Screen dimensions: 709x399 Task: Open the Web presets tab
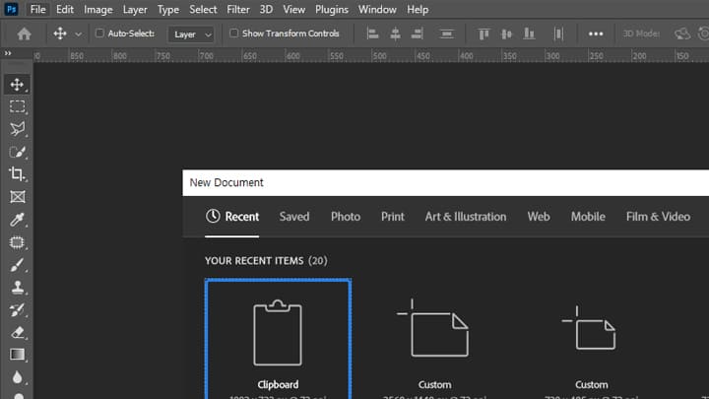pyautogui.click(x=539, y=217)
